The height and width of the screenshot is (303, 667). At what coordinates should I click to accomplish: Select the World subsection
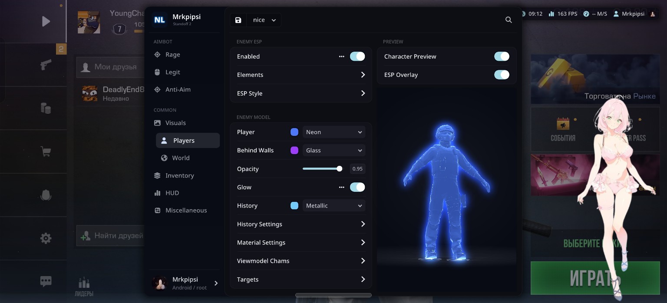[x=188, y=158]
